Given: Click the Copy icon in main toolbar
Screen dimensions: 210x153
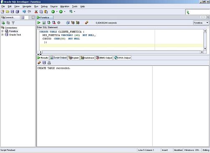Looking at the screenshot, I should (41, 12).
